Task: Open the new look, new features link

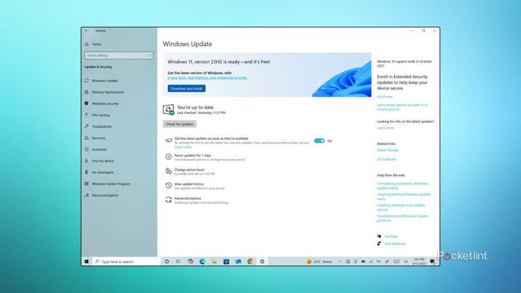Action: pyautogui.click(x=207, y=78)
